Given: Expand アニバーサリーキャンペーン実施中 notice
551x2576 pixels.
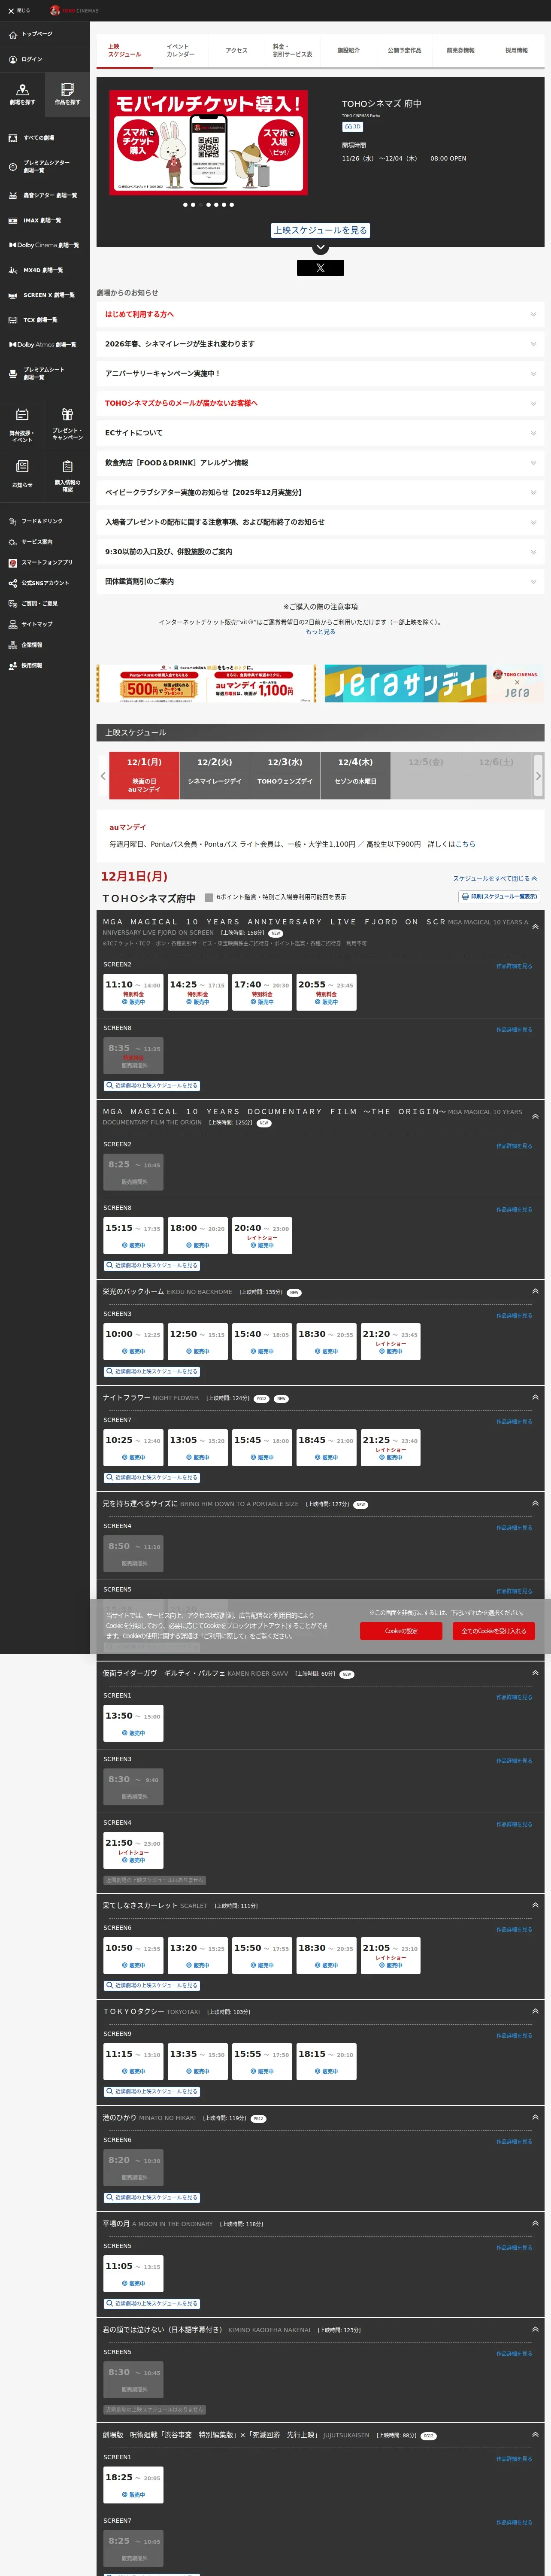Looking at the screenshot, I should (x=320, y=373).
